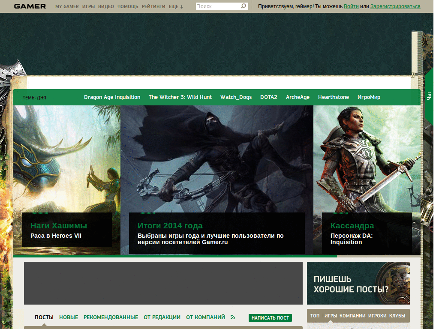Switch to the НОВЫЕ posts tab
This screenshot has width=439, height=329.
click(x=69, y=317)
